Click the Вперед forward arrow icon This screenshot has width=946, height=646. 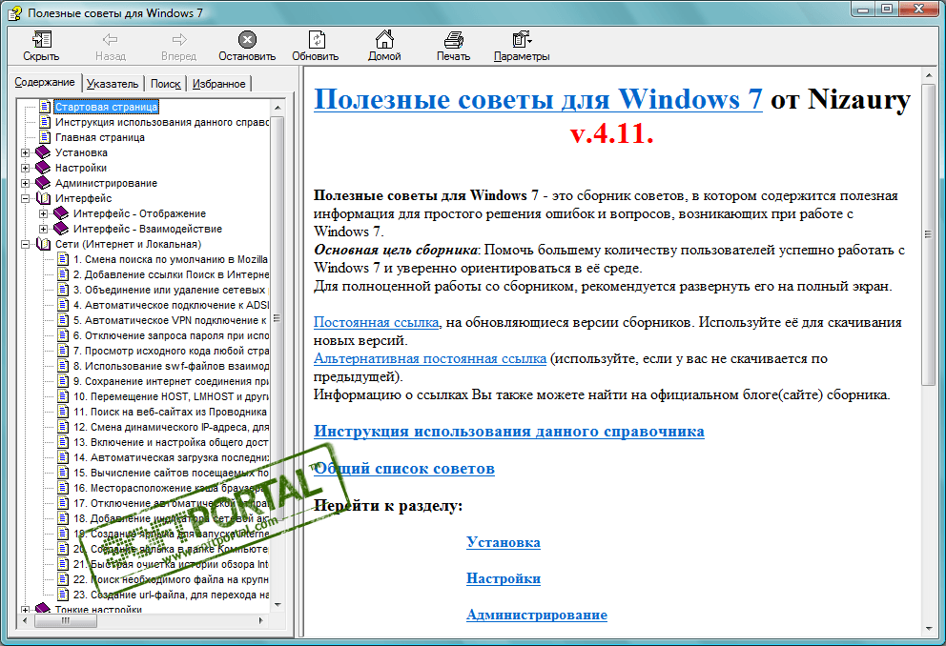179,40
